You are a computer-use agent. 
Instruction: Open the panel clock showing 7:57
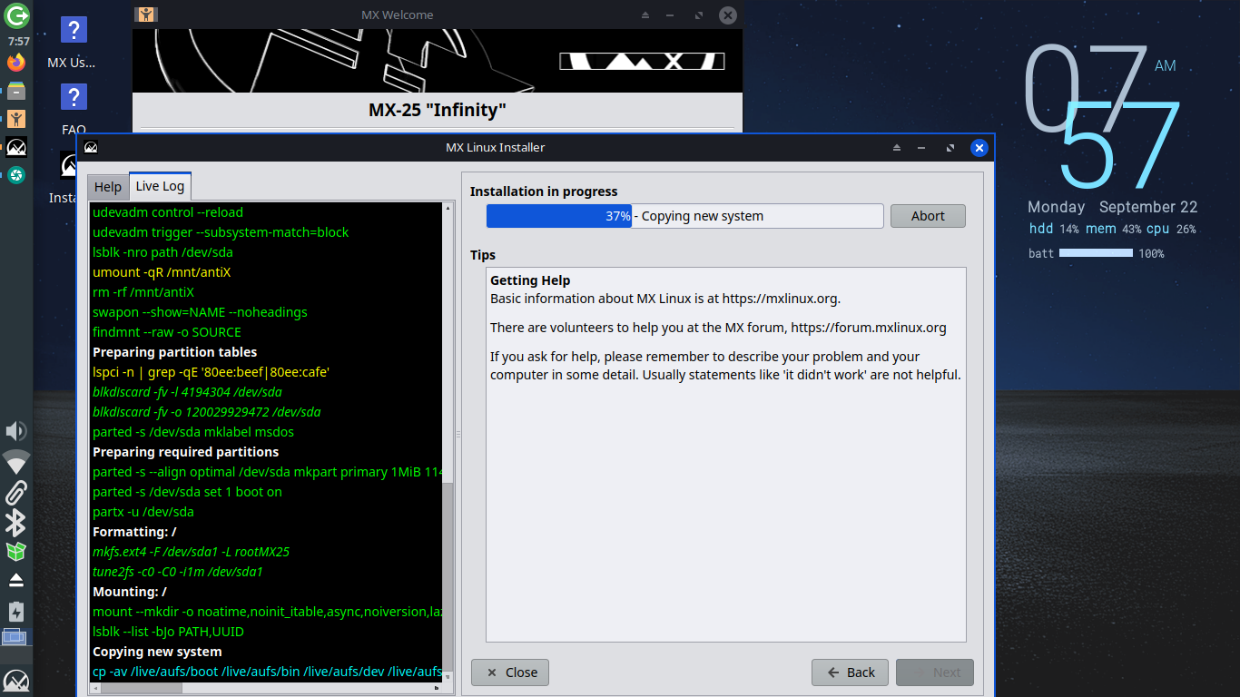tap(18, 42)
